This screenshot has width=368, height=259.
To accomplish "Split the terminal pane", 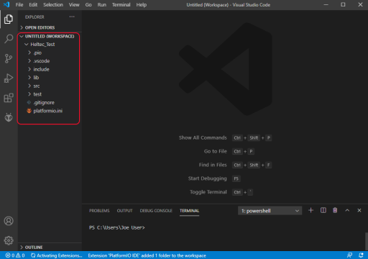I will click(323, 210).
